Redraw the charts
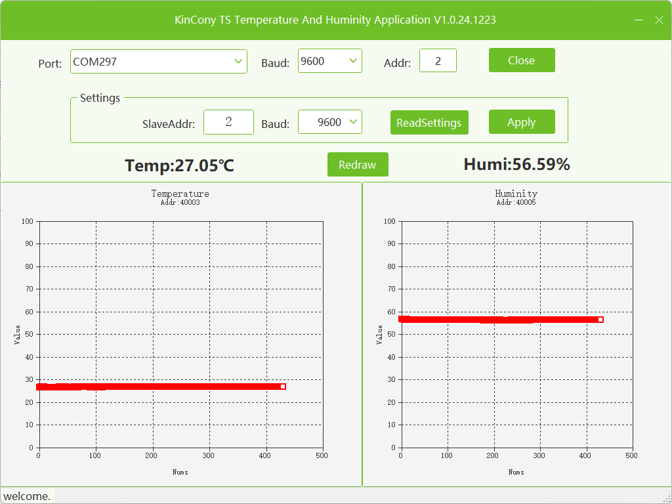 tap(358, 165)
